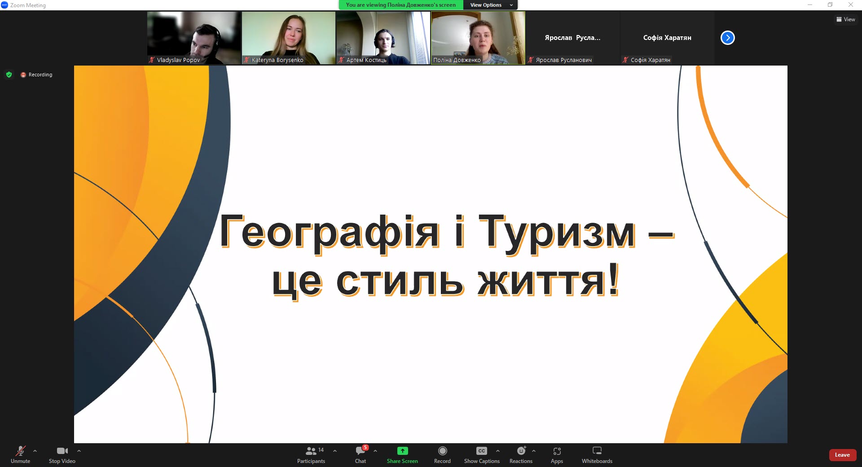Click the green Share Screen icon

(402, 451)
